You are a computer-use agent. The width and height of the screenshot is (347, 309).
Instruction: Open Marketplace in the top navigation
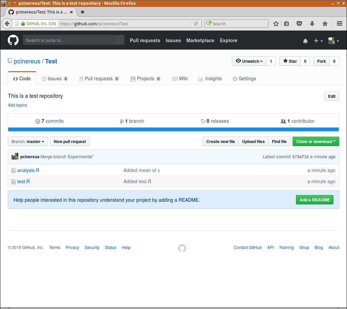click(200, 40)
